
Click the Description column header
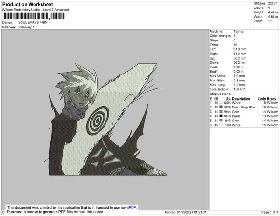pos(241,99)
